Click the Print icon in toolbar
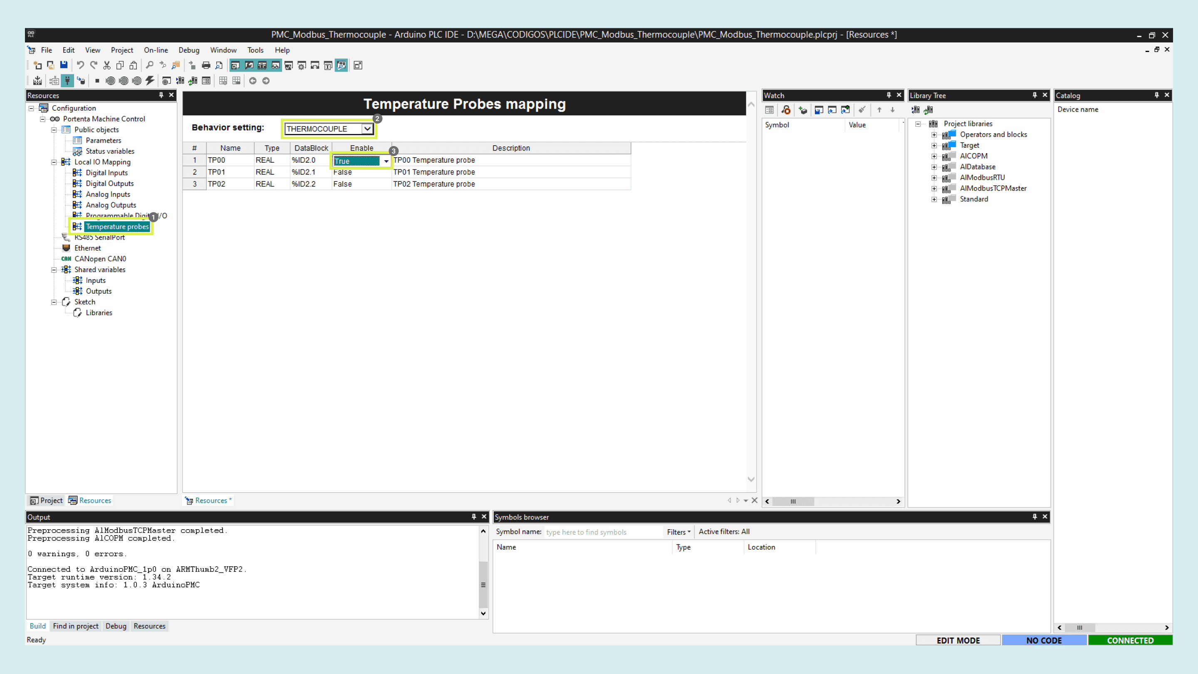 (206, 65)
